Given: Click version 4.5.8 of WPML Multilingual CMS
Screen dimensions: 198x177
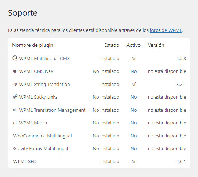Looking at the screenshot, I should click(181, 59).
